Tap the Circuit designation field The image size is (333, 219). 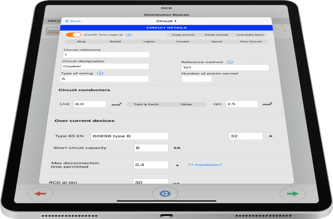105,66
